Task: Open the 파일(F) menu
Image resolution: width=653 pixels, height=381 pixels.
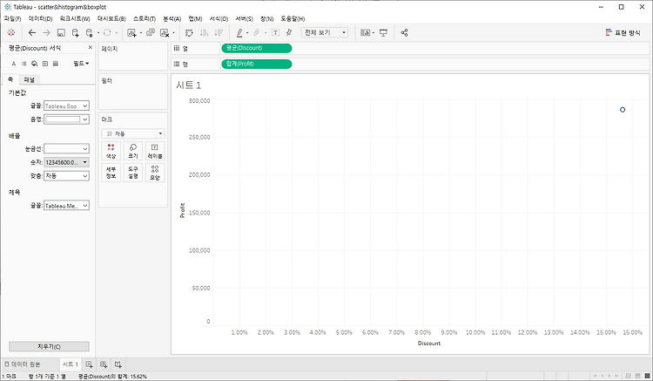Action: coord(12,19)
